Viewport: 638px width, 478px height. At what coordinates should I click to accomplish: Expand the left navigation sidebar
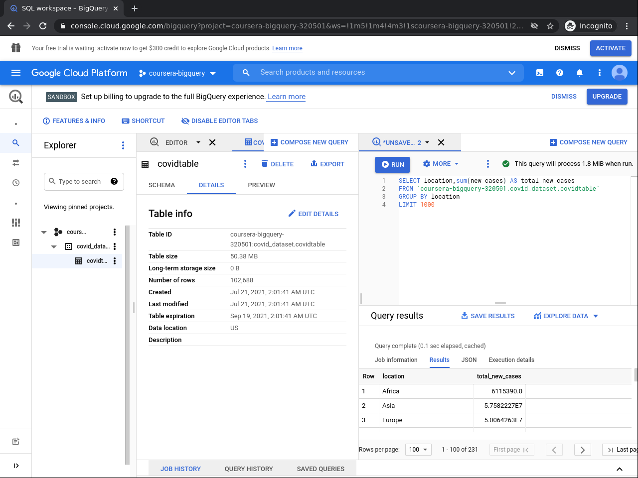pos(16,466)
